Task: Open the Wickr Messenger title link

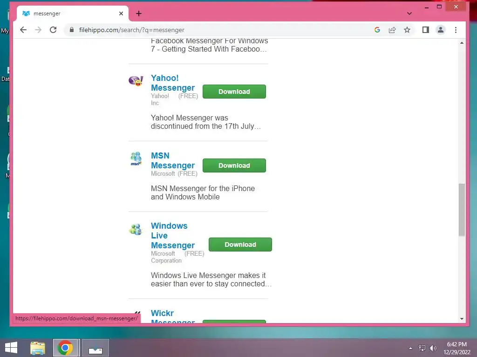Action: [172, 316]
